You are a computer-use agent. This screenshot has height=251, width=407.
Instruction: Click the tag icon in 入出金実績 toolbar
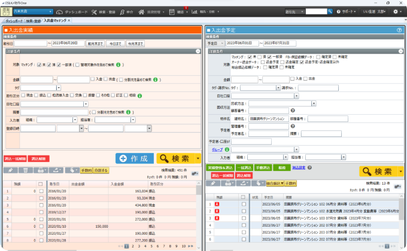pos(72,170)
